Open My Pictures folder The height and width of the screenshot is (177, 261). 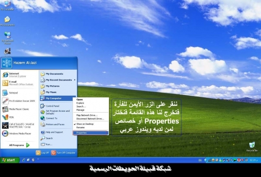[x=50, y=86]
